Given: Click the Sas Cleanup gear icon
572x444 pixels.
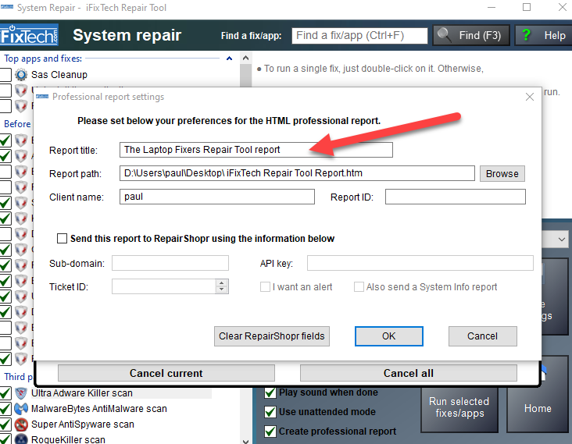Looking at the screenshot, I should click(21, 75).
